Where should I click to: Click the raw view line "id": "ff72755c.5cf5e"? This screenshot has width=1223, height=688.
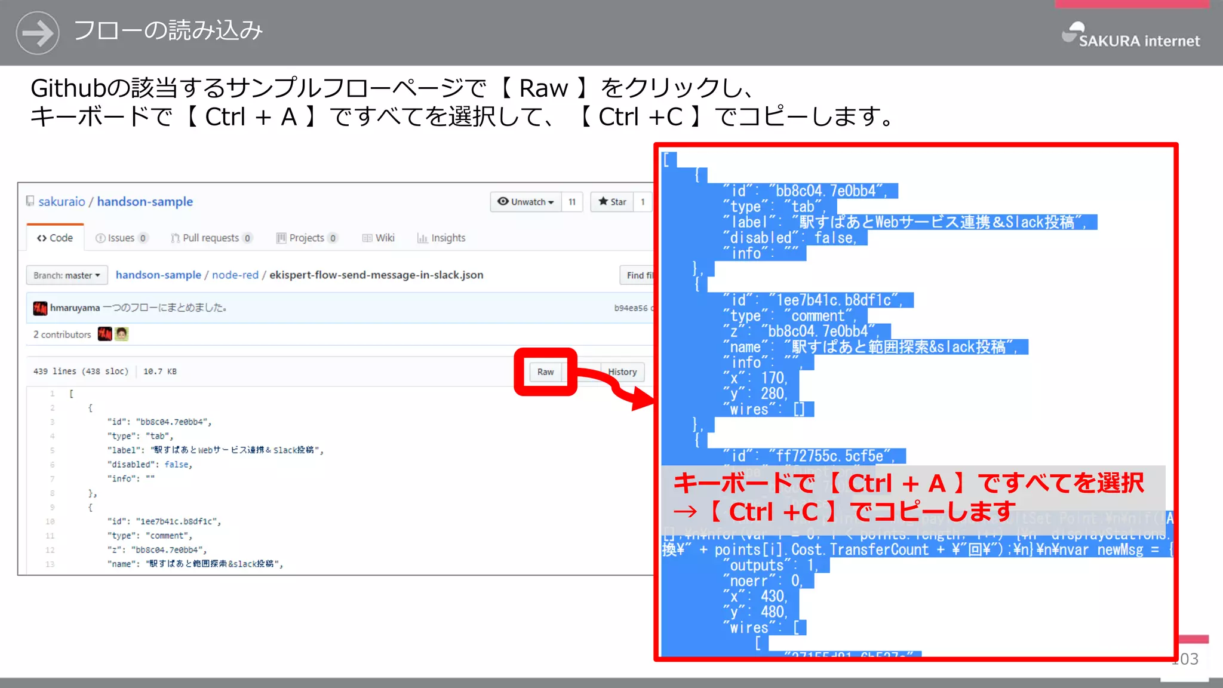click(809, 456)
